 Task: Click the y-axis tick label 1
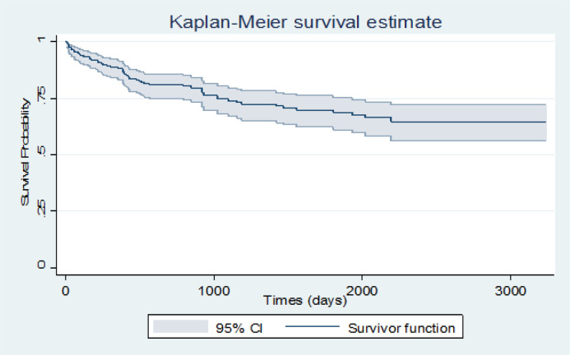pos(40,40)
